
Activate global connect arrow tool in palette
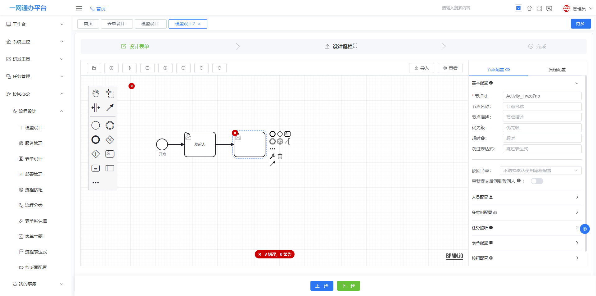[110, 107]
